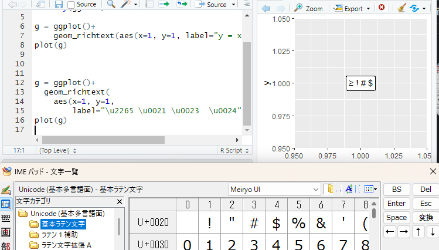Remove current plot with red X icon

point(382,8)
